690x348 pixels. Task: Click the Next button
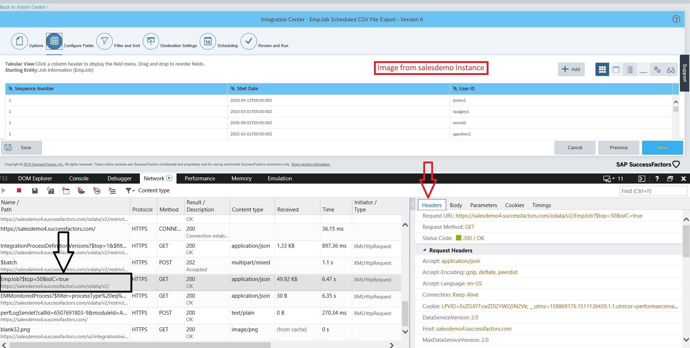662,147
